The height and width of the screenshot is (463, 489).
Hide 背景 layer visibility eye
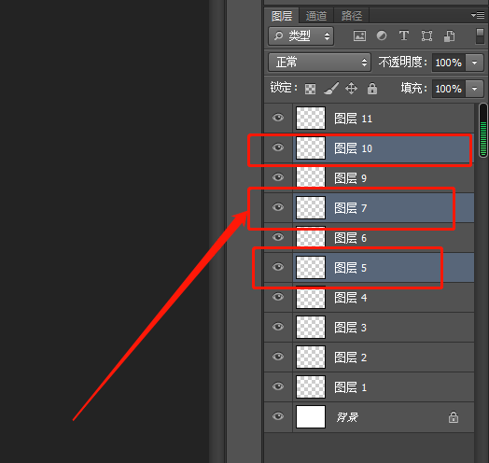(x=278, y=416)
